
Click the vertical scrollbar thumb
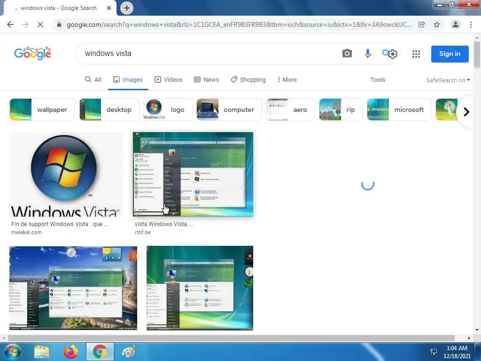[x=477, y=54]
